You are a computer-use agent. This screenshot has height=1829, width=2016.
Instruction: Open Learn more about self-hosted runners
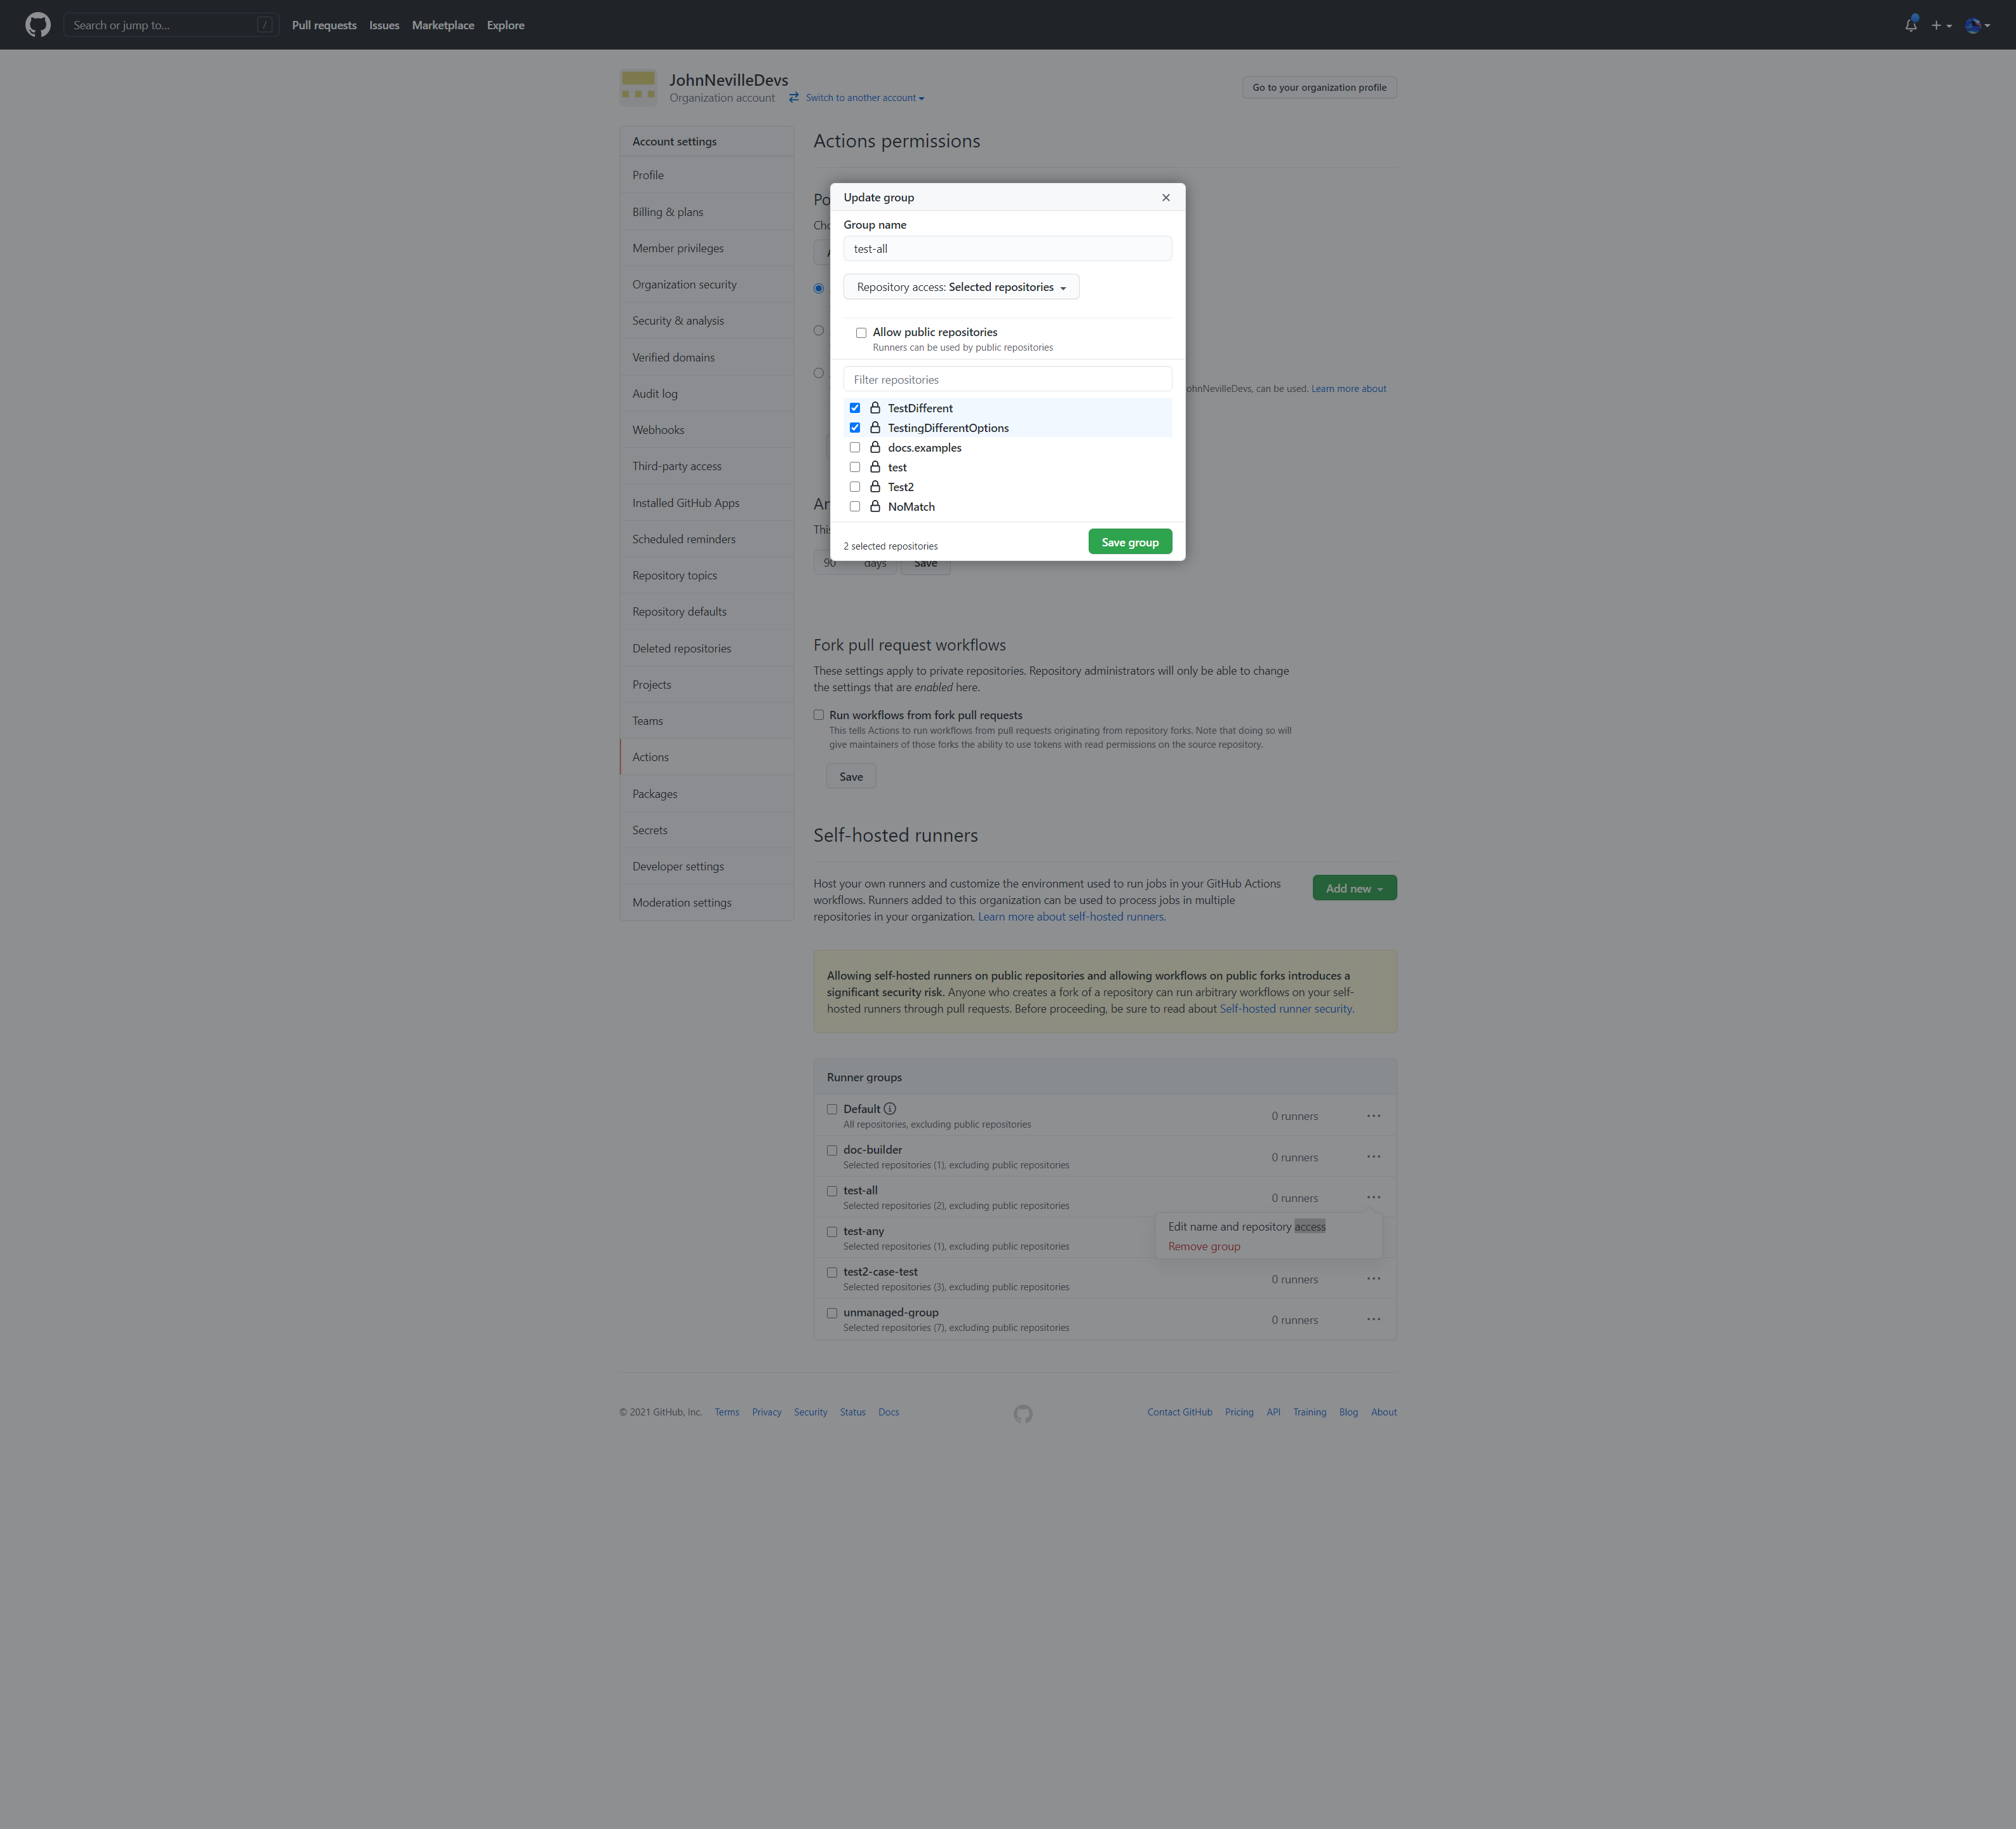click(x=1070, y=917)
